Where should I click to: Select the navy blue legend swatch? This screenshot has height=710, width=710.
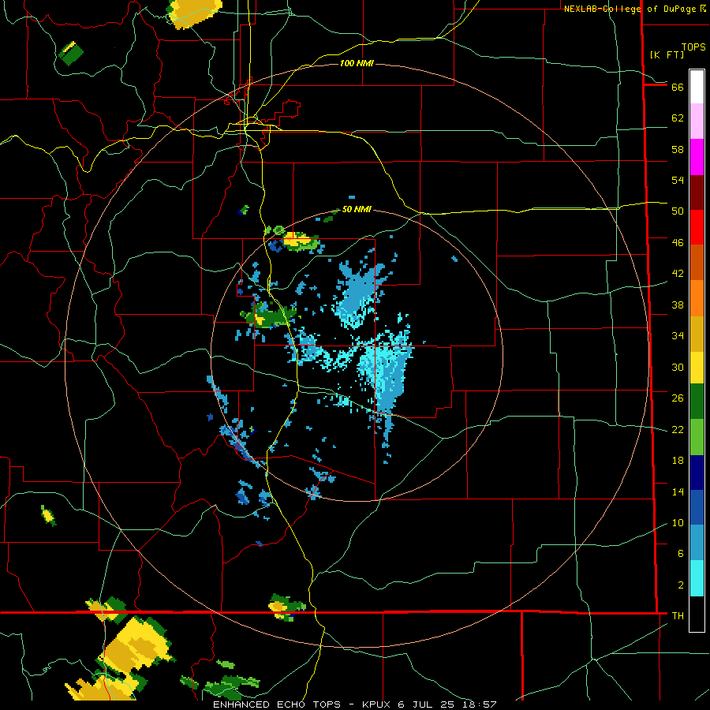pyautogui.click(x=697, y=473)
